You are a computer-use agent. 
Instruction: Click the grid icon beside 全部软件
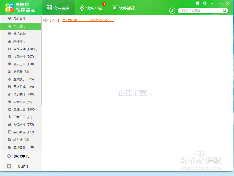(x=10, y=49)
